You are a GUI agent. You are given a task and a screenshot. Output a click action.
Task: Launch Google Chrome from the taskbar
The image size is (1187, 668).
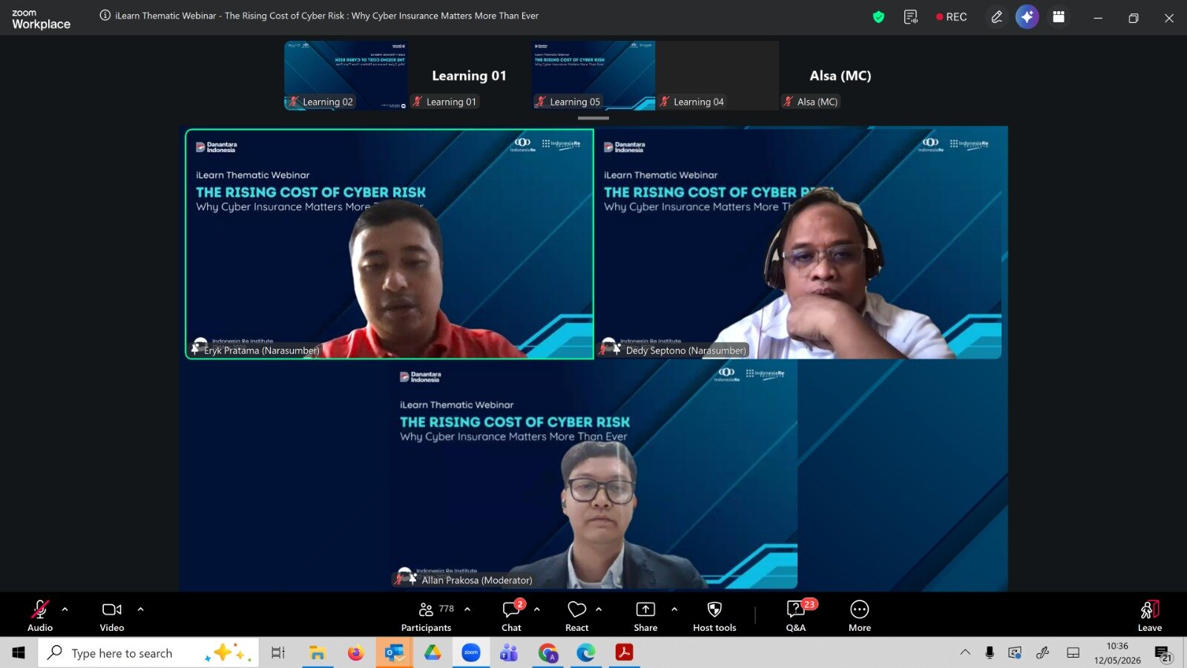coord(548,653)
